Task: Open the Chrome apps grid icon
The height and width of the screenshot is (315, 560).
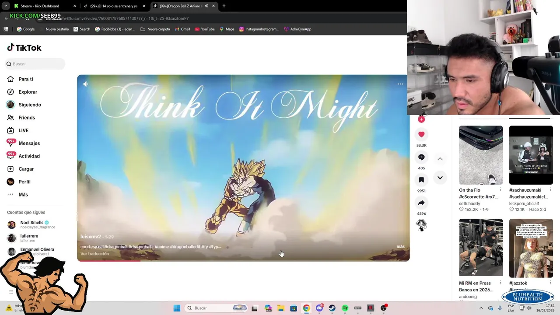Action: click(6, 29)
